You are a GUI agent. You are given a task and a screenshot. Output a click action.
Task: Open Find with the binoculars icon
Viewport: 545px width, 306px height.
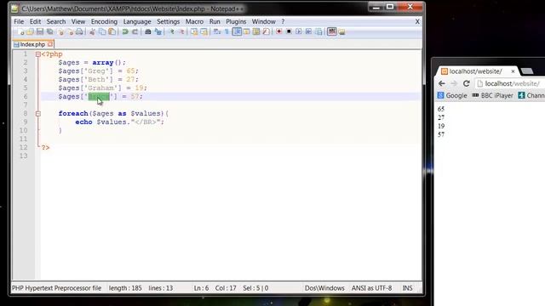(x=147, y=32)
